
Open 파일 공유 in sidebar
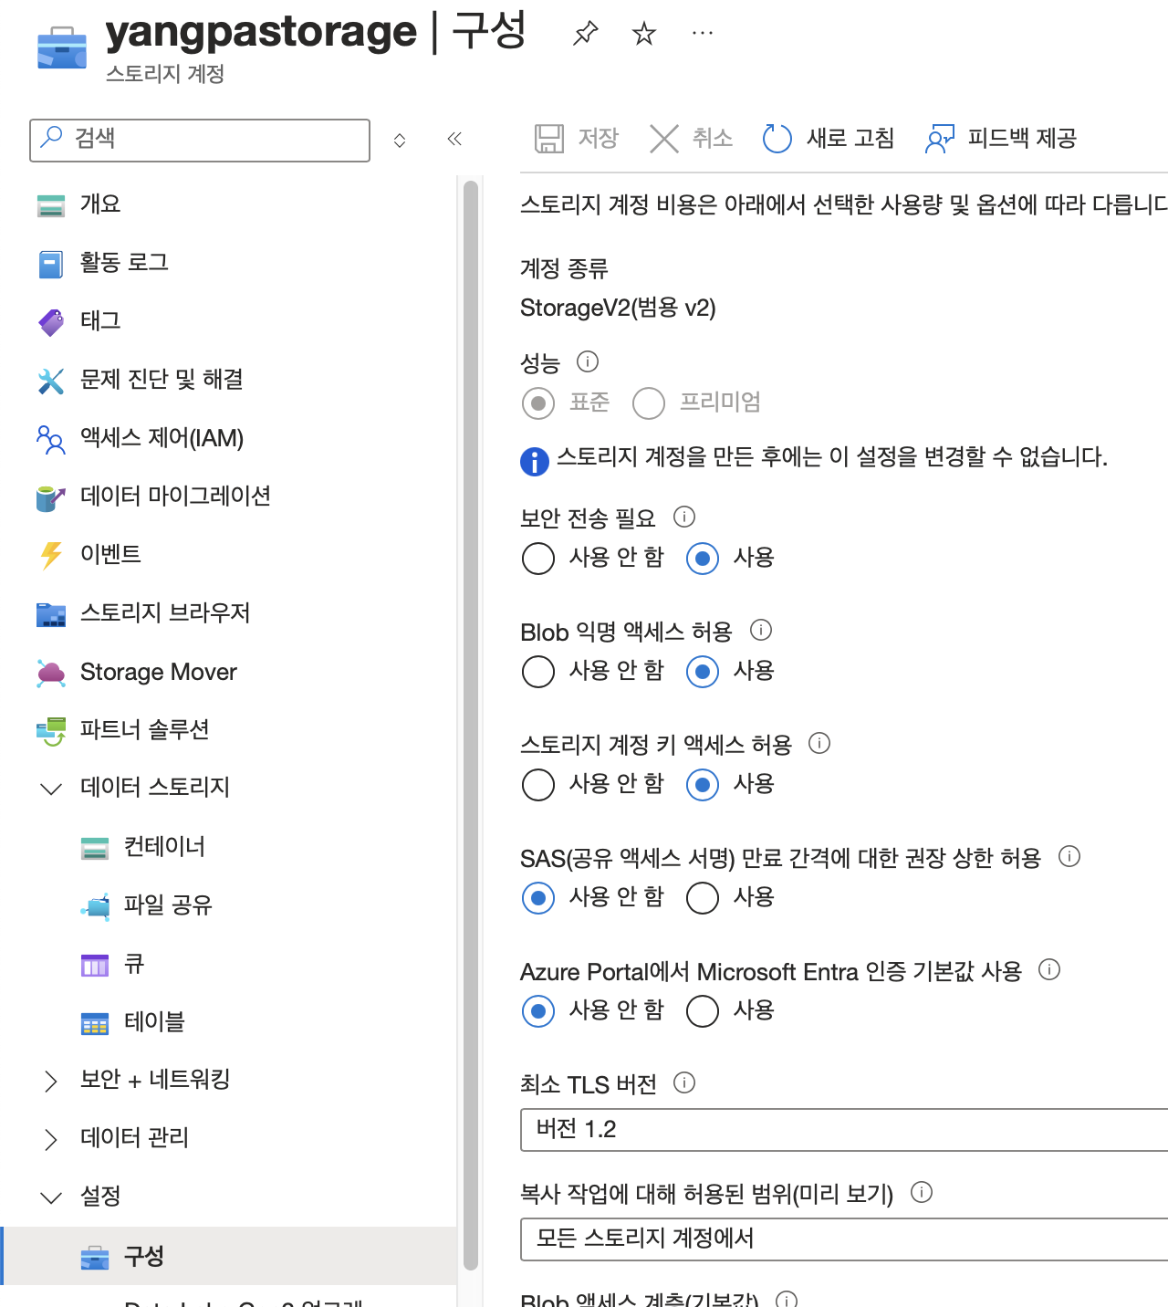tap(168, 905)
